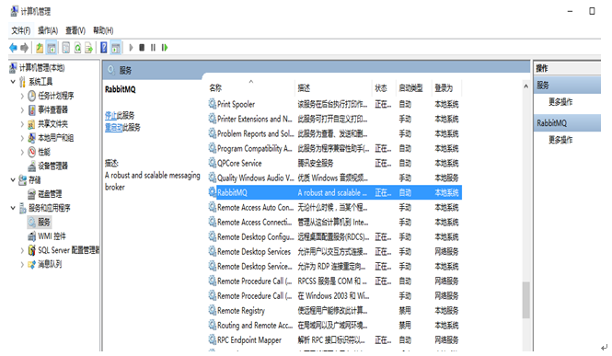Screen dimensions: 612x356
Task: Sort by the 状态 column header
Action: pos(381,88)
